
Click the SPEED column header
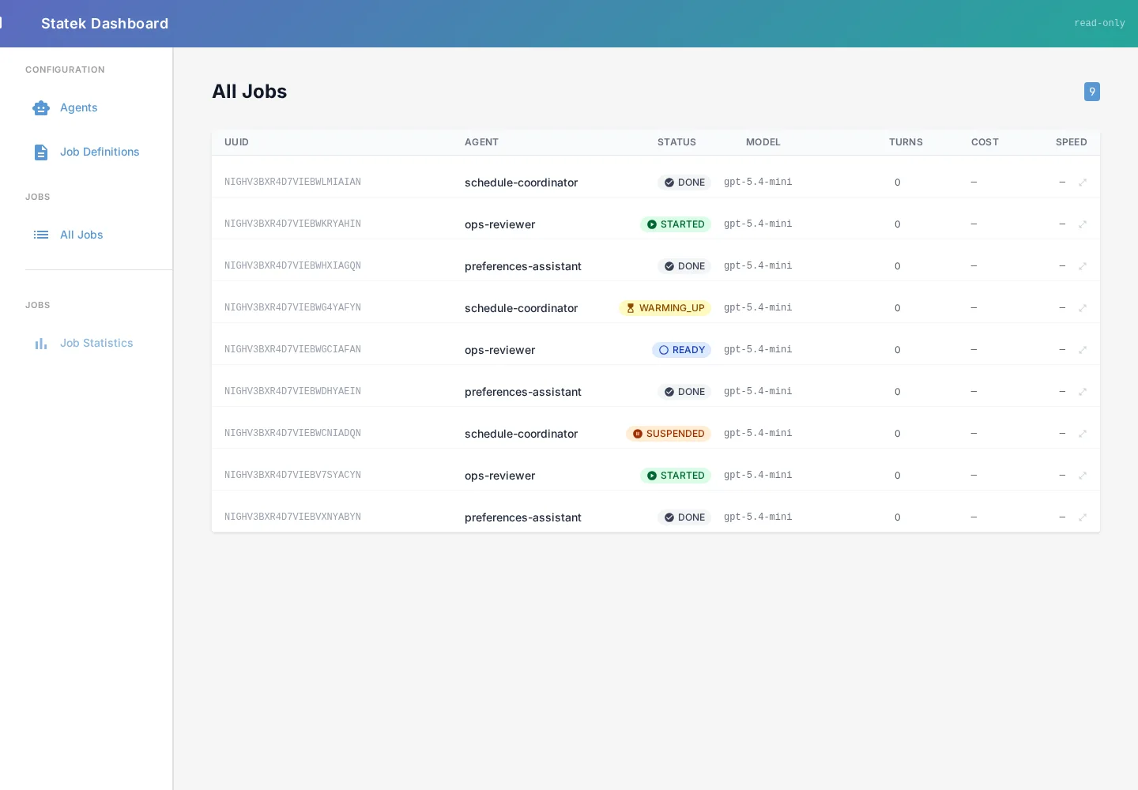1072,142
